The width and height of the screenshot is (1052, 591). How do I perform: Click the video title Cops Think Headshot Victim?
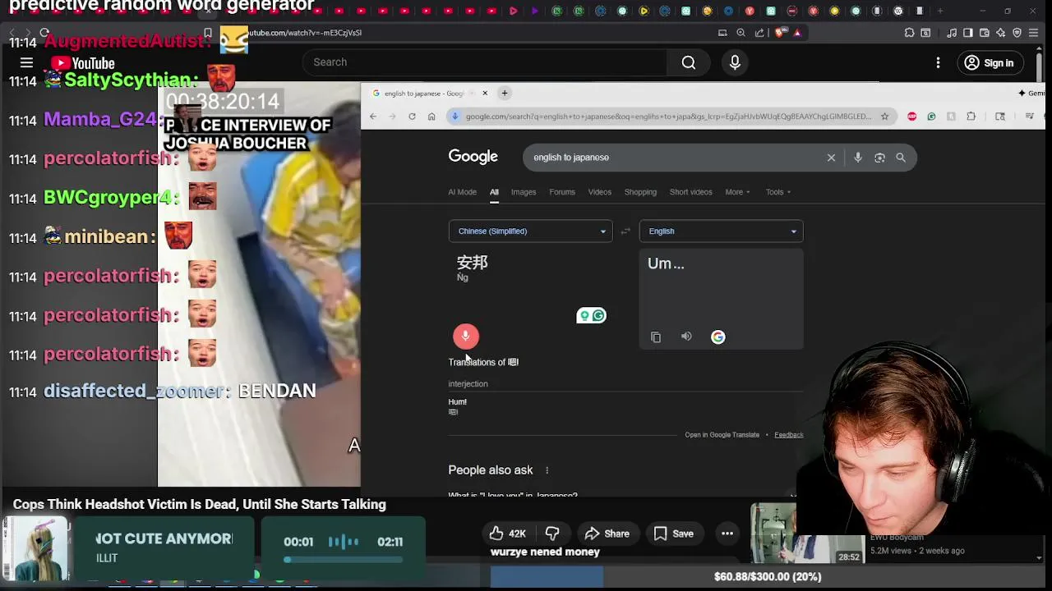(200, 505)
